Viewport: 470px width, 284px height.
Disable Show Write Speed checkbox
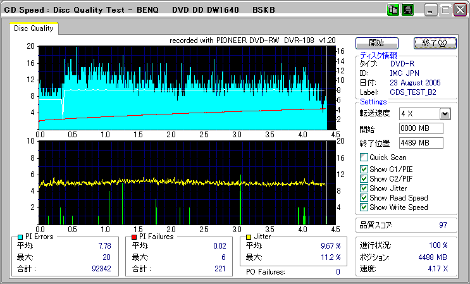(x=364, y=207)
